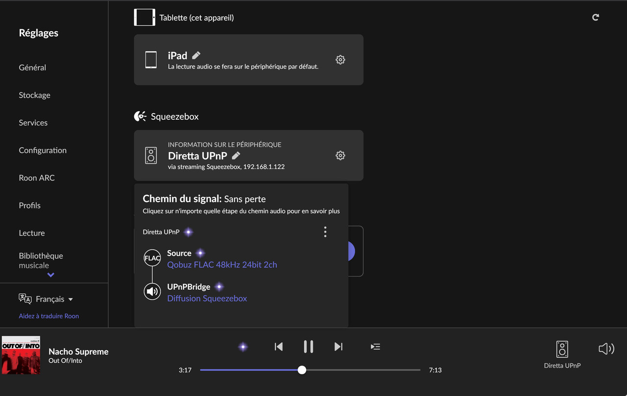Click Aidez à traduire Roon link
Screen dimensions: 627x396
pyautogui.click(x=48, y=316)
